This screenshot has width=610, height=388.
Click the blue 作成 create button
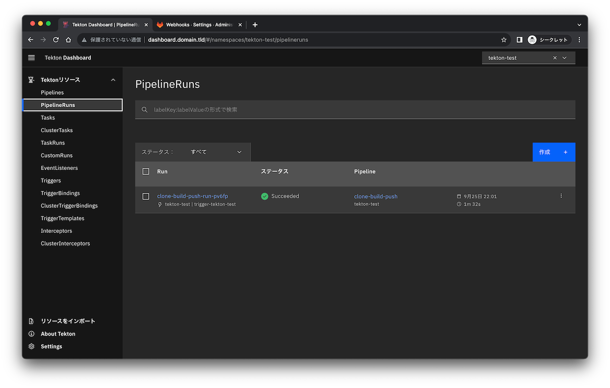(x=554, y=152)
